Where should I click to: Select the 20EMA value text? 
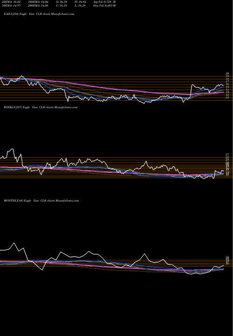[x=11, y=2]
